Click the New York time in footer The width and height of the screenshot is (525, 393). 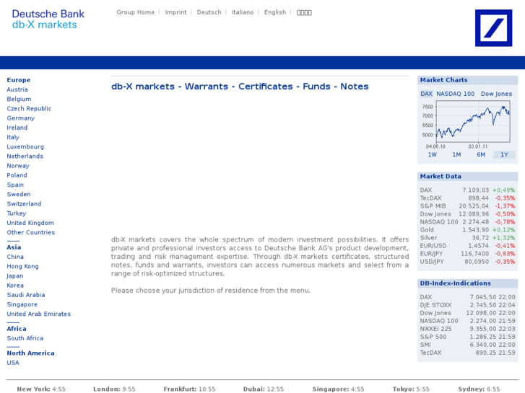pyautogui.click(x=41, y=389)
